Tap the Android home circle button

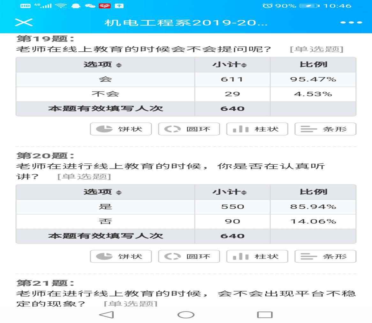tap(186, 315)
